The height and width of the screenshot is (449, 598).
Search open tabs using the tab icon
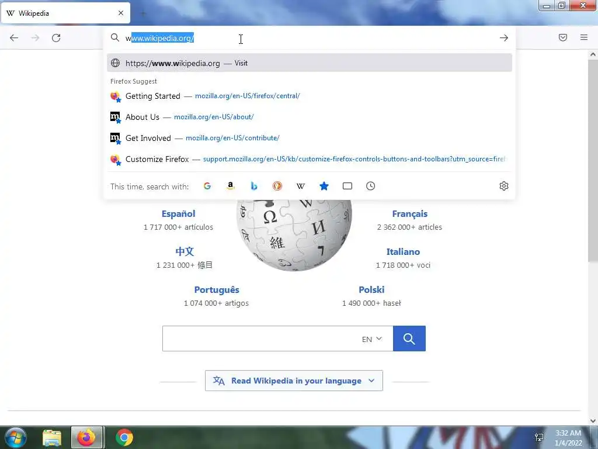pyautogui.click(x=347, y=186)
